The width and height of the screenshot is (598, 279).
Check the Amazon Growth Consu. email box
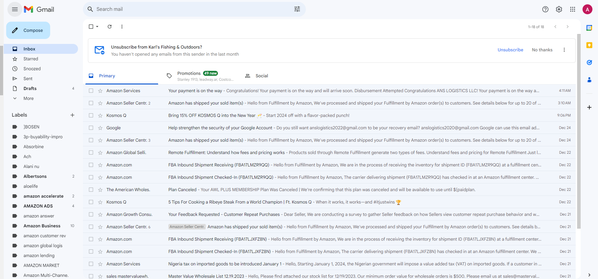(x=91, y=214)
